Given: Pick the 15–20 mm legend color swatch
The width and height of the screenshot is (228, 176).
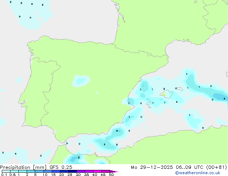Looking at the screenshot, I should tap(56, 171).
